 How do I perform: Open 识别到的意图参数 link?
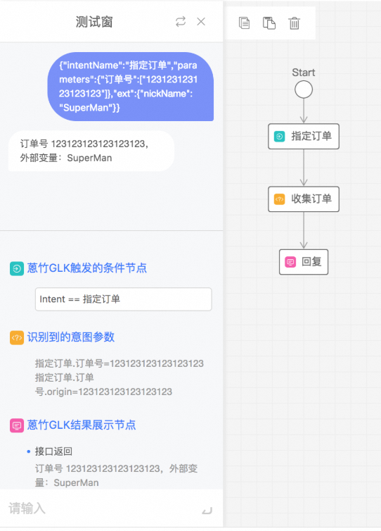pos(71,337)
